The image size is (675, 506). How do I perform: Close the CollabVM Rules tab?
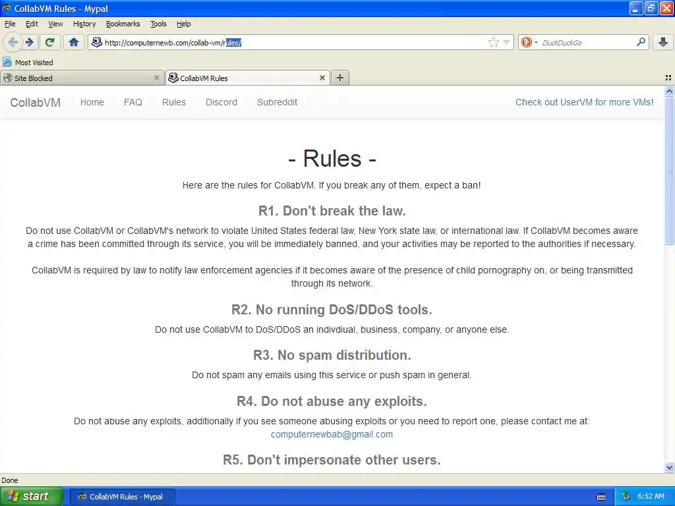pyautogui.click(x=322, y=78)
